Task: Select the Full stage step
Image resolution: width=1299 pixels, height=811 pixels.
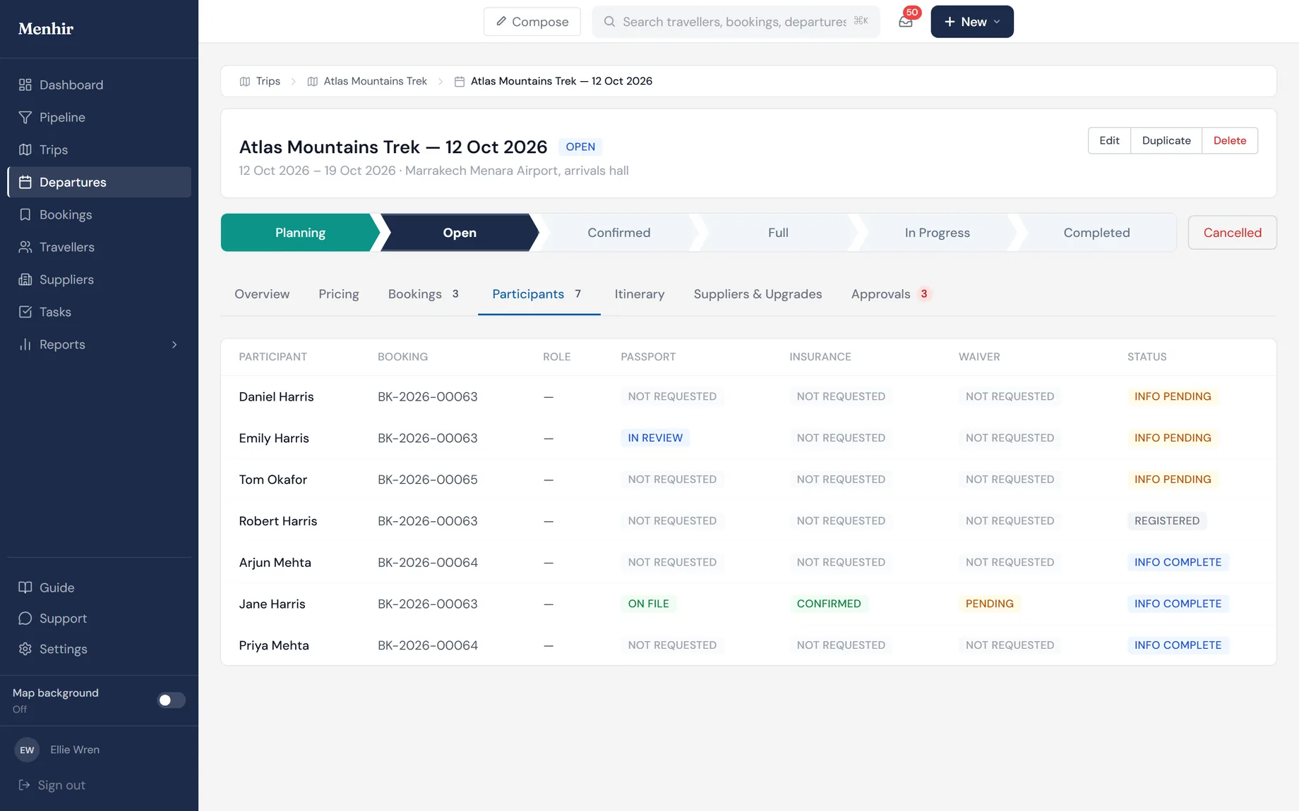Action: click(778, 233)
